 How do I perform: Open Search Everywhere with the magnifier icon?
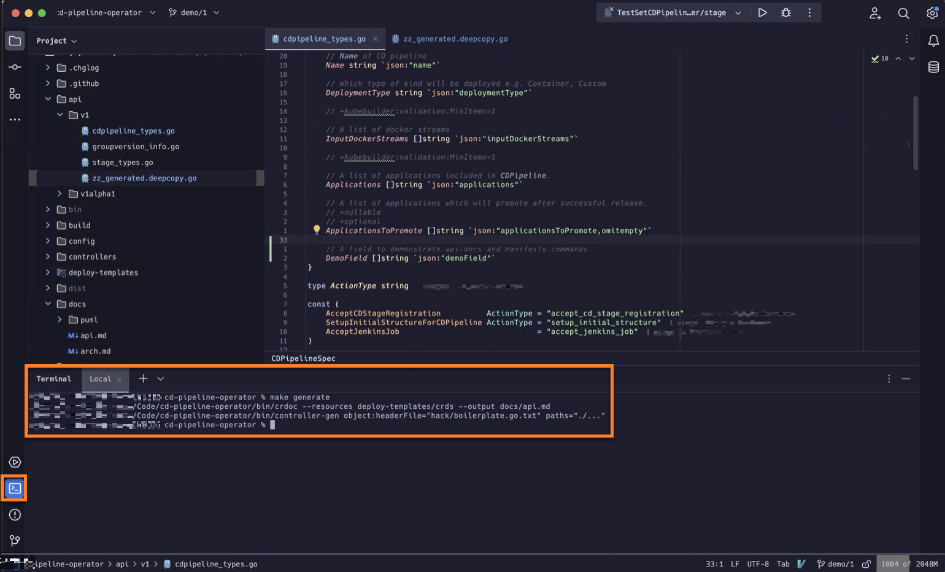903,13
